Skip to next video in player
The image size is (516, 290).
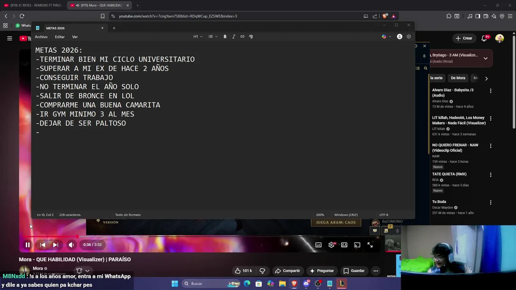(x=56, y=244)
